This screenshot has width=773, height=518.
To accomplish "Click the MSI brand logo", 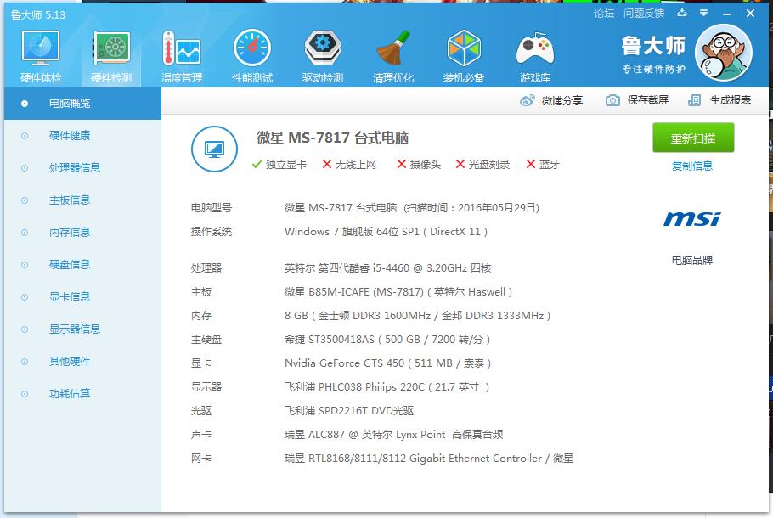I will (x=691, y=219).
